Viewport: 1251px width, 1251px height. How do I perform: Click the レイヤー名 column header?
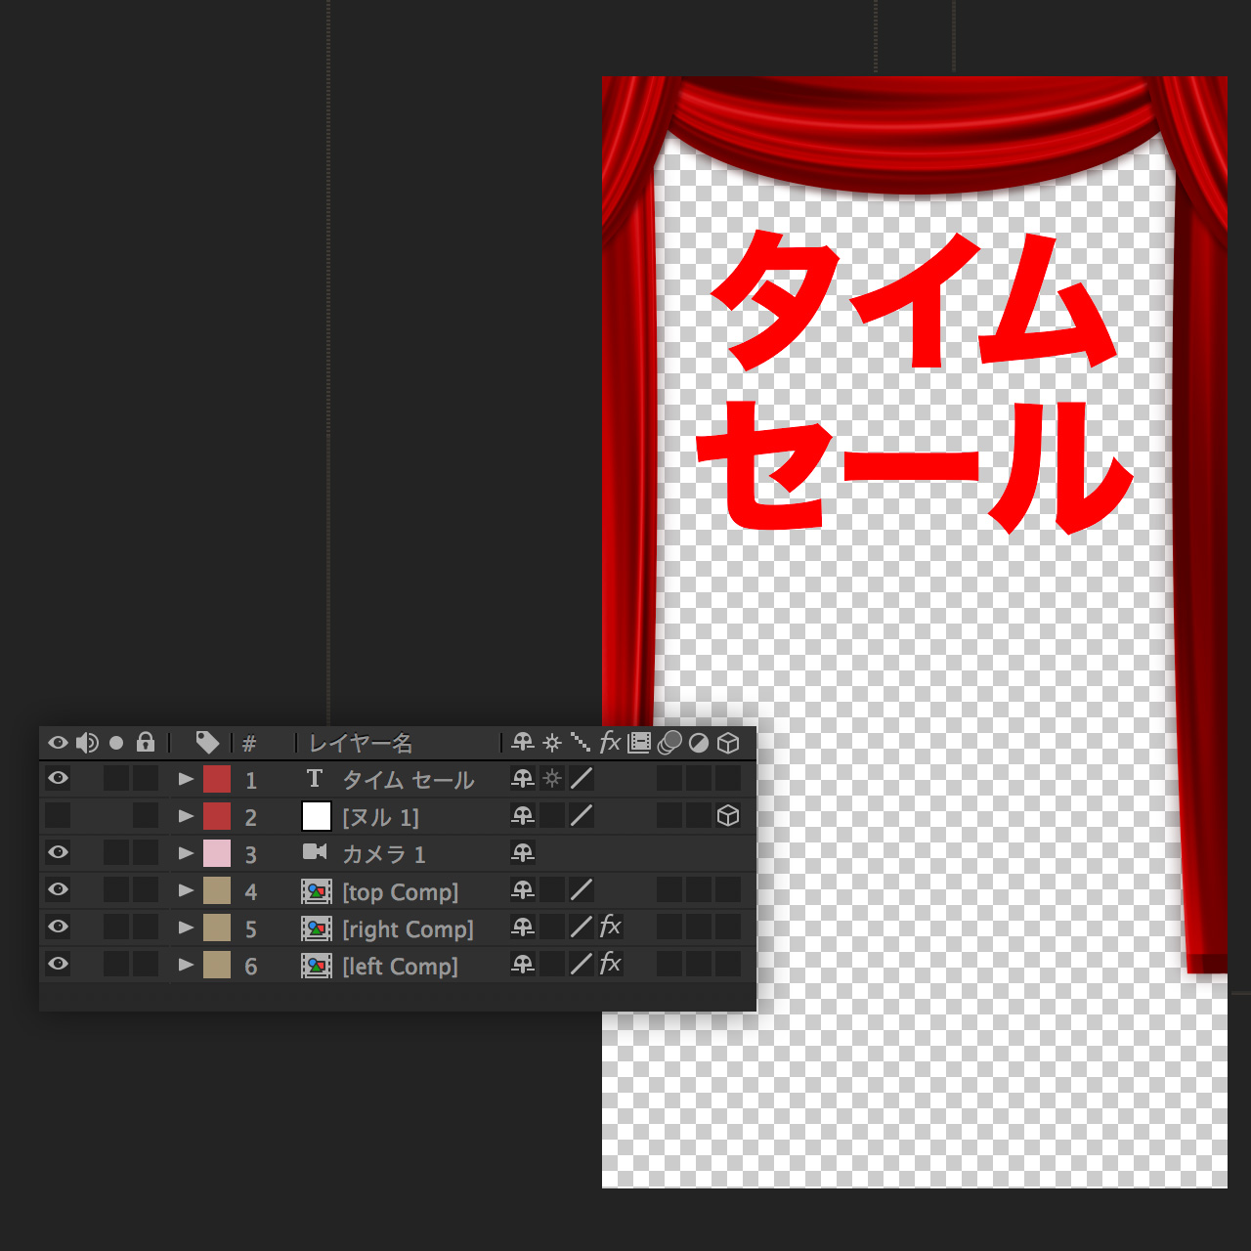tap(361, 744)
